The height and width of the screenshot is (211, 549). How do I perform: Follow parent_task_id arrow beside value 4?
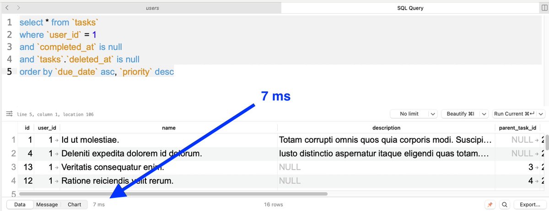[536, 181]
